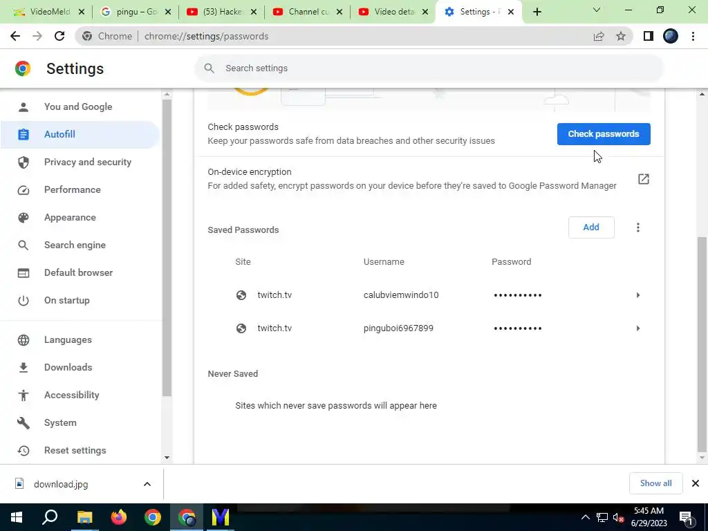The height and width of the screenshot is (531, 708).
Task: Open File Explorer from taskbar
Action: click(84, 517)
